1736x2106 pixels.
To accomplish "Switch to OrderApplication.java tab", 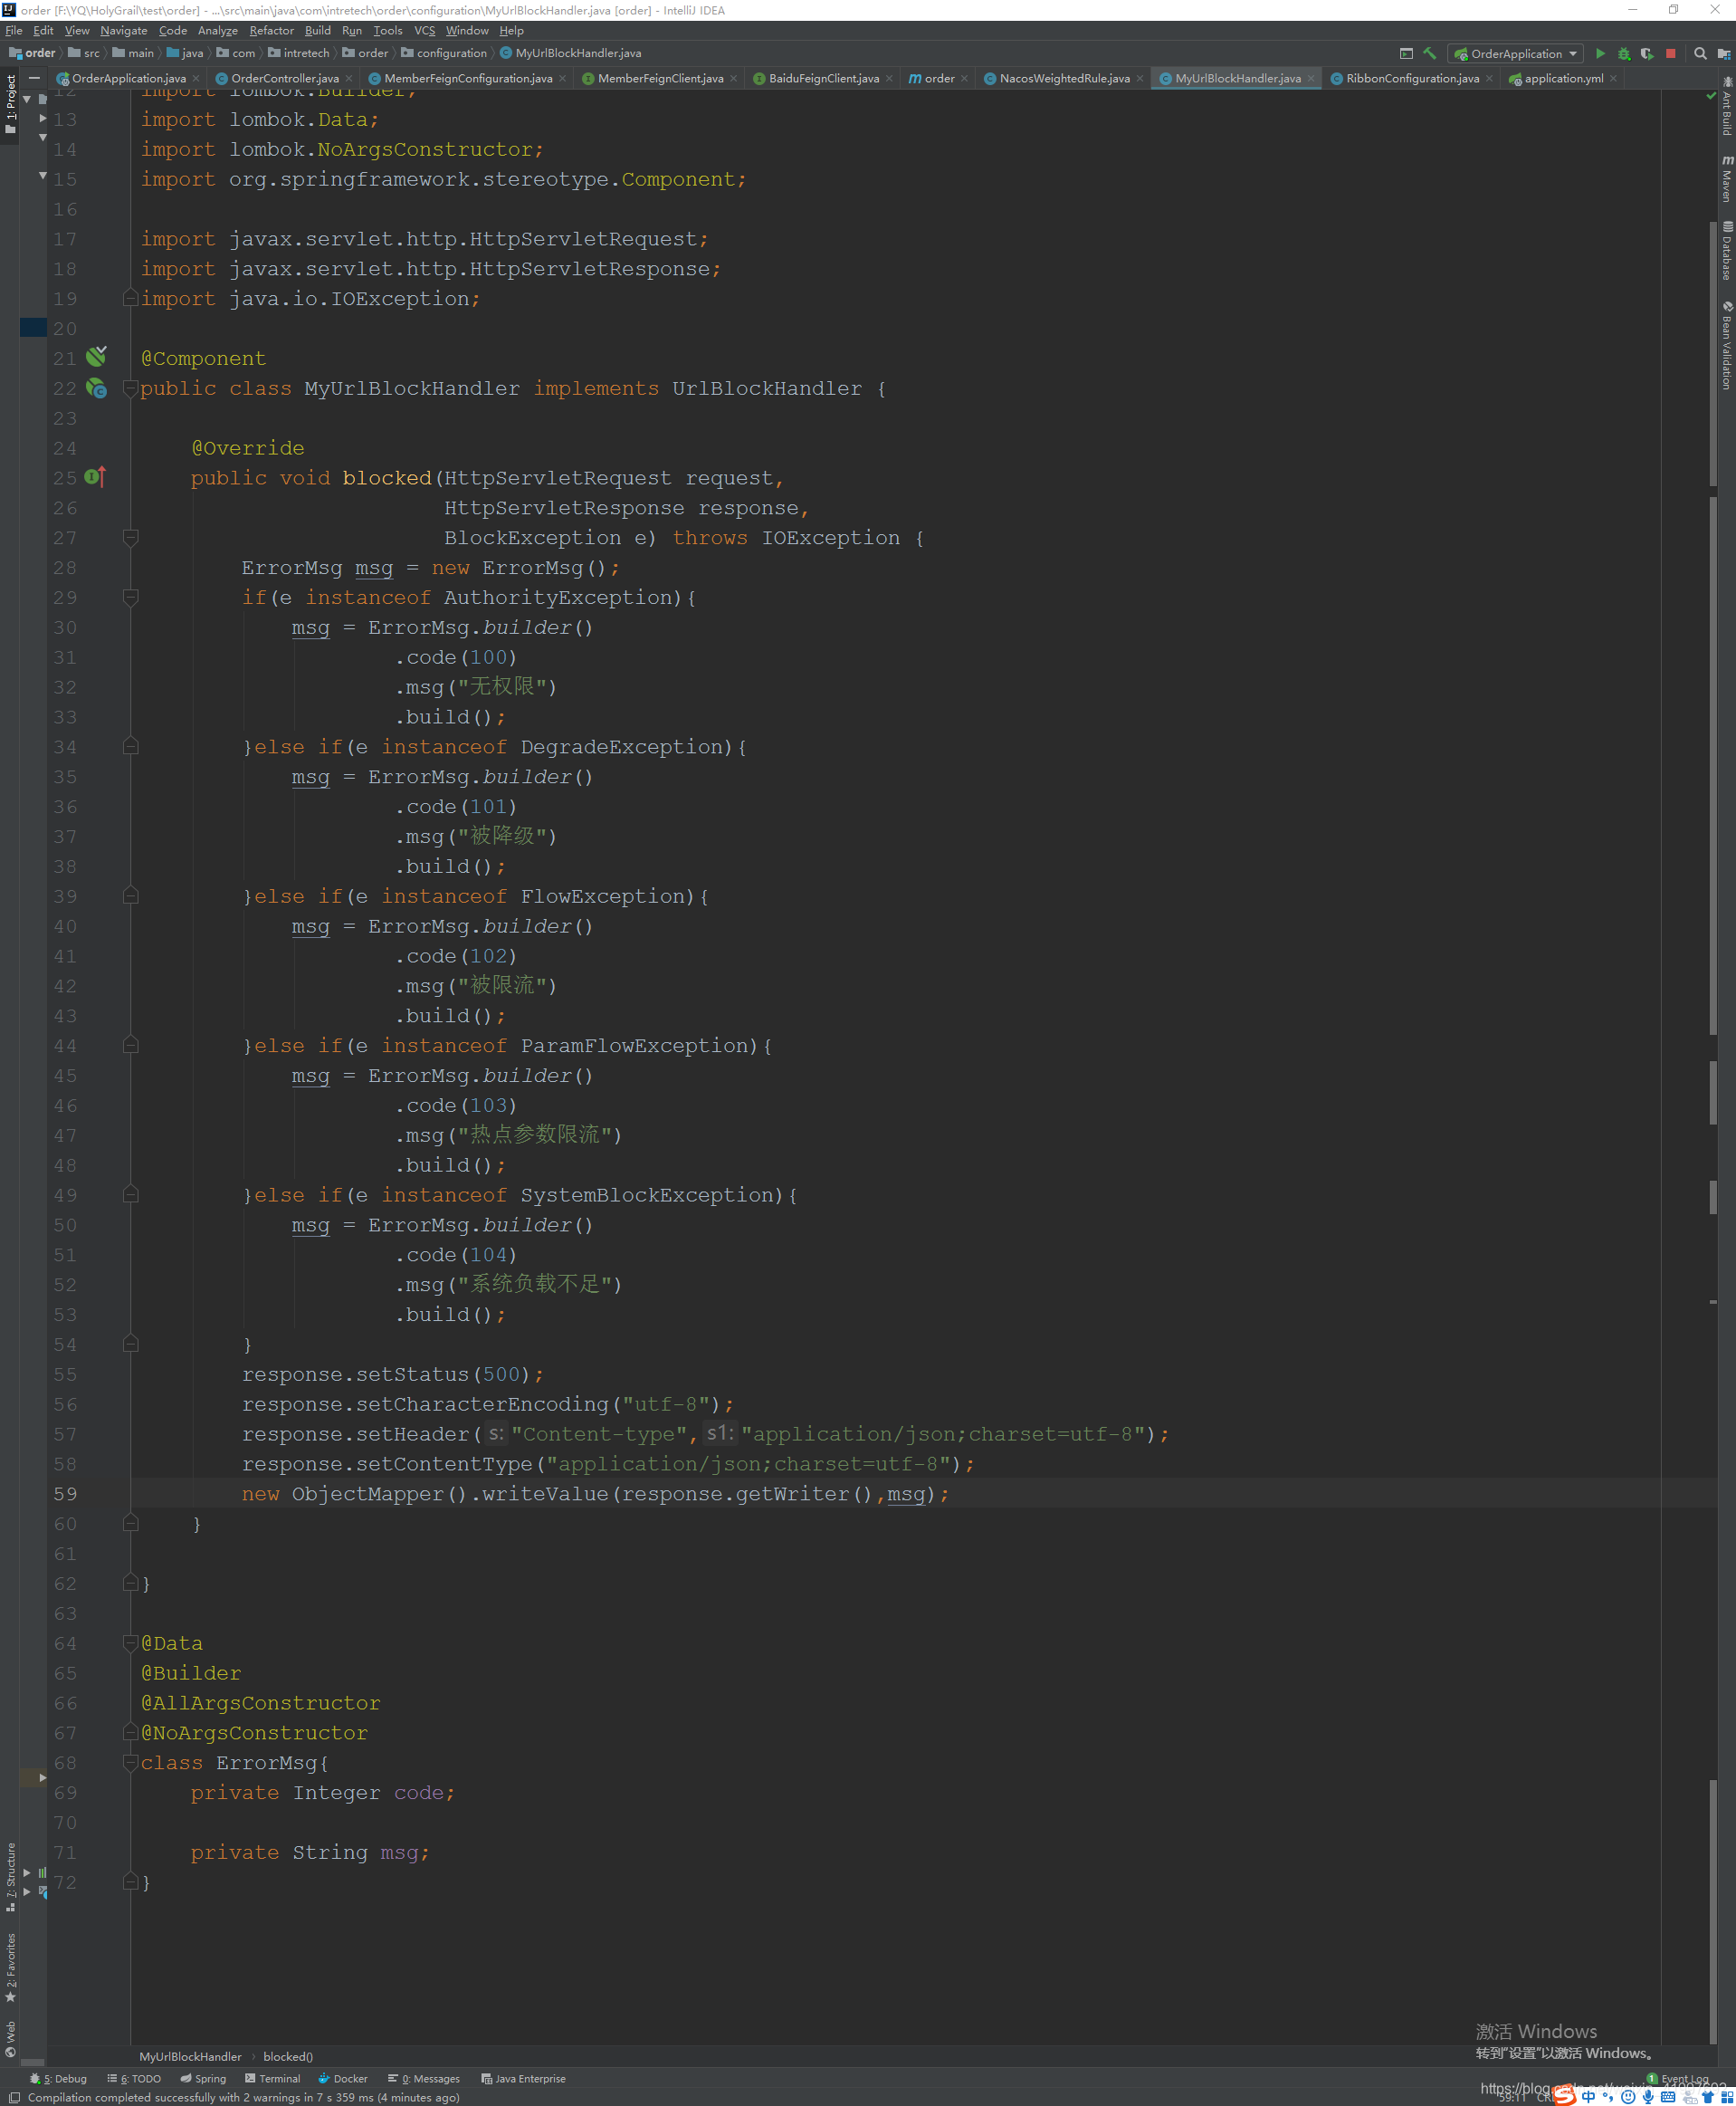I will click(x=128, y=78).
